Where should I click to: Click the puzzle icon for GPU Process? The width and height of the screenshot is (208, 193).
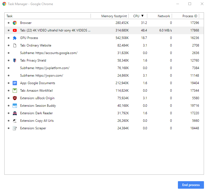[x=15, y=38]
